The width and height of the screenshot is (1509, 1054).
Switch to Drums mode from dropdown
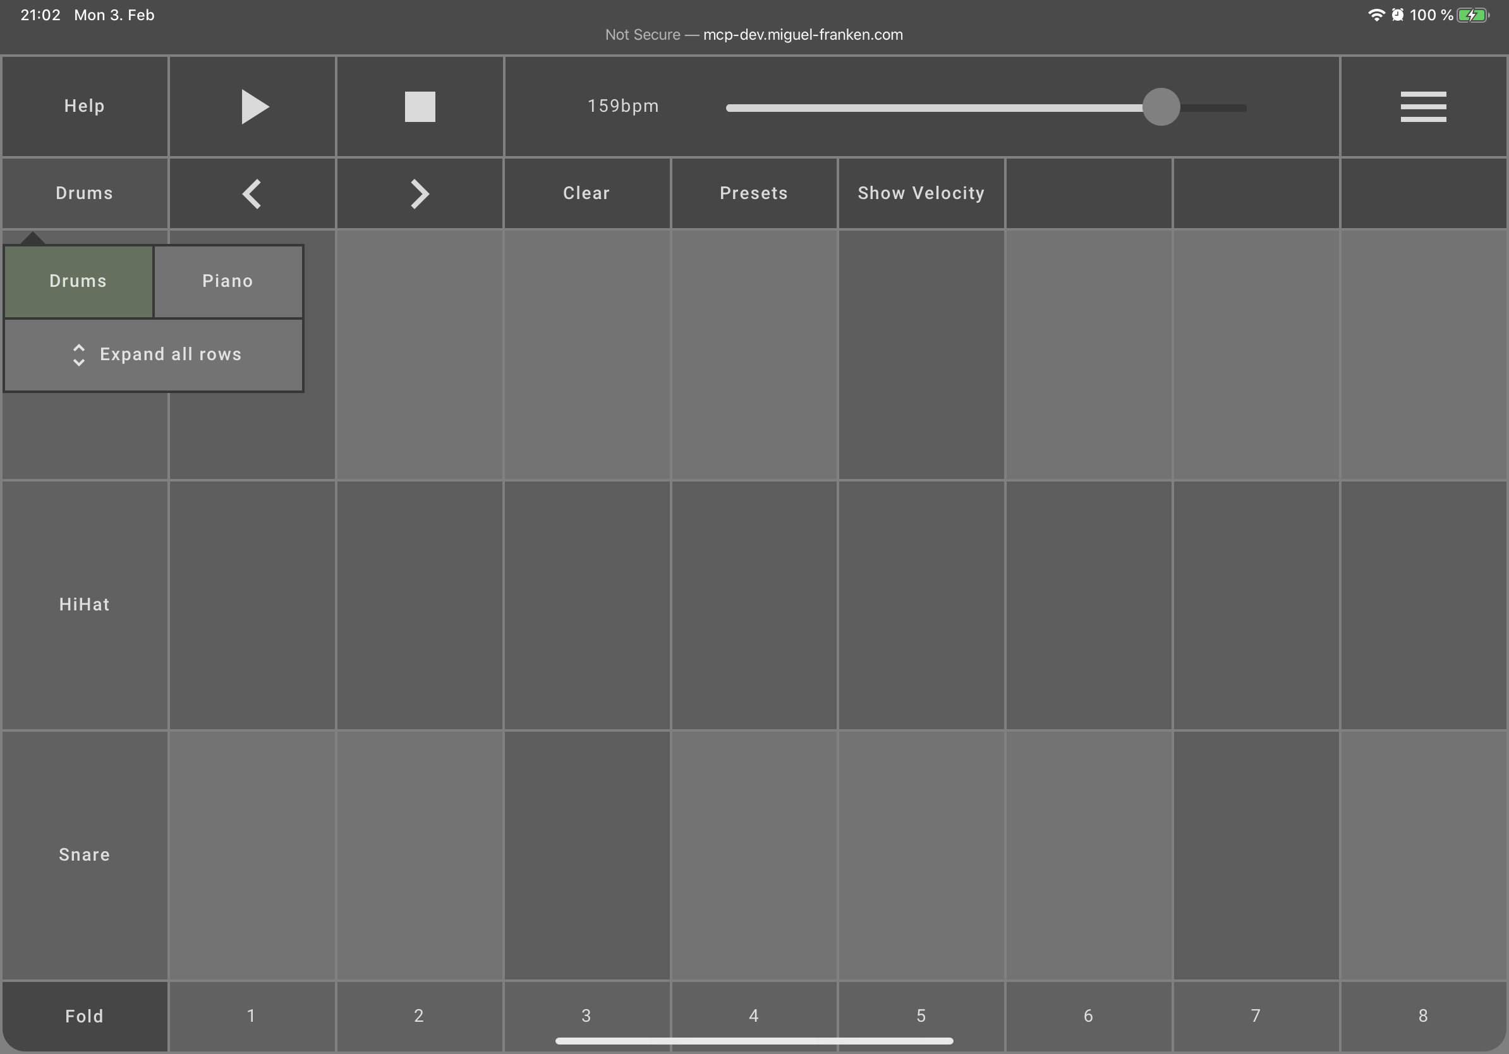point(79,280)
